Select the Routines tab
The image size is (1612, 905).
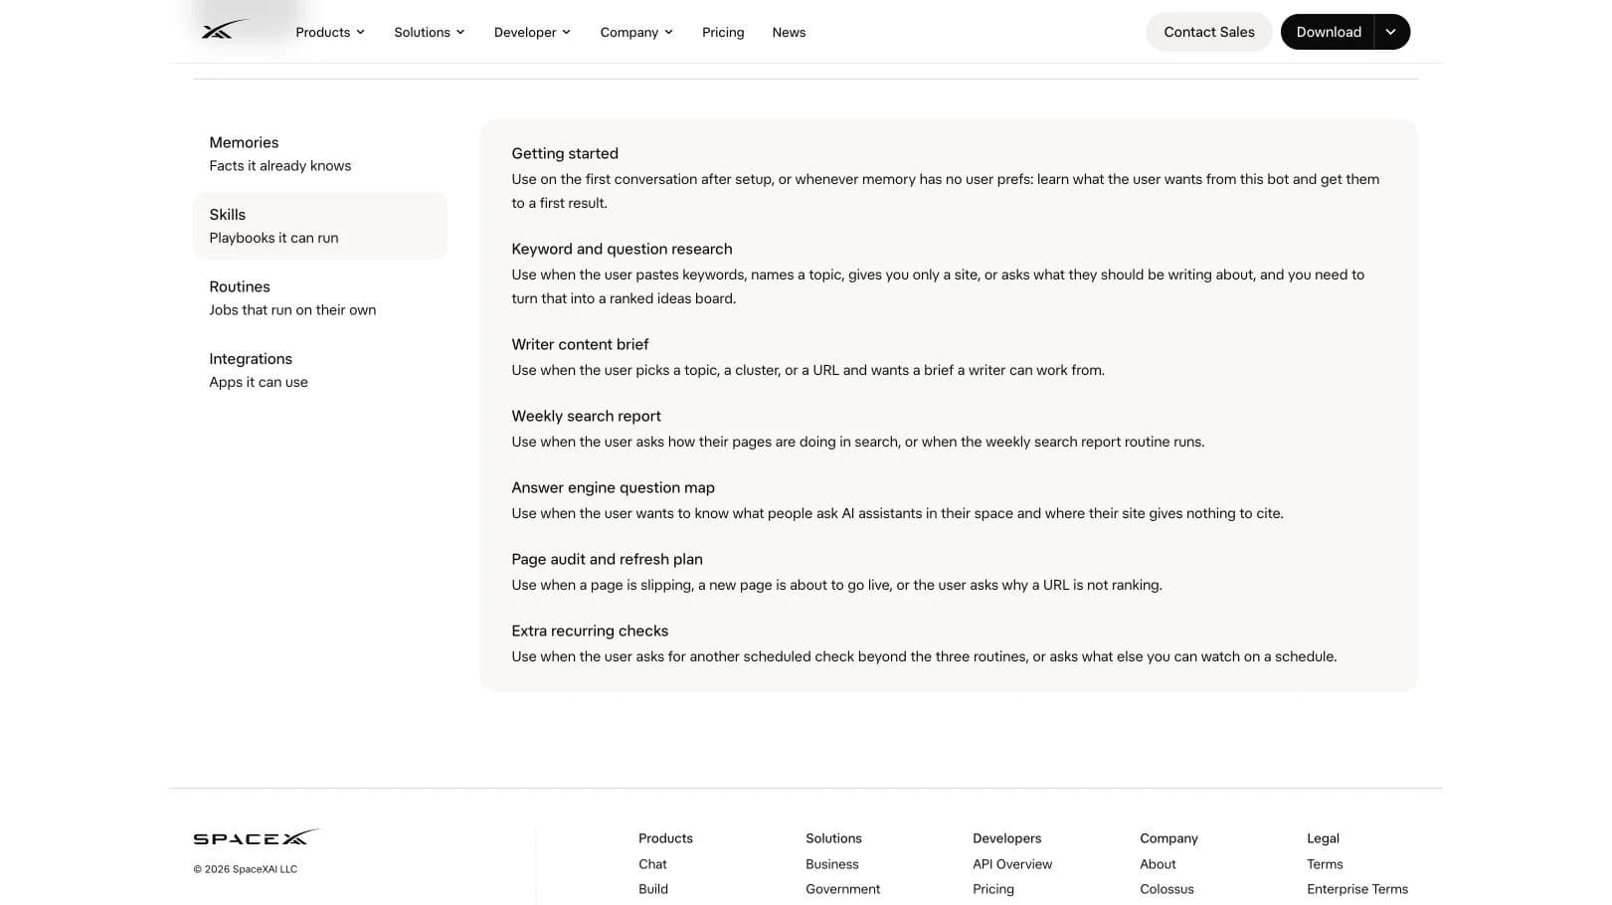coord(320,298)
